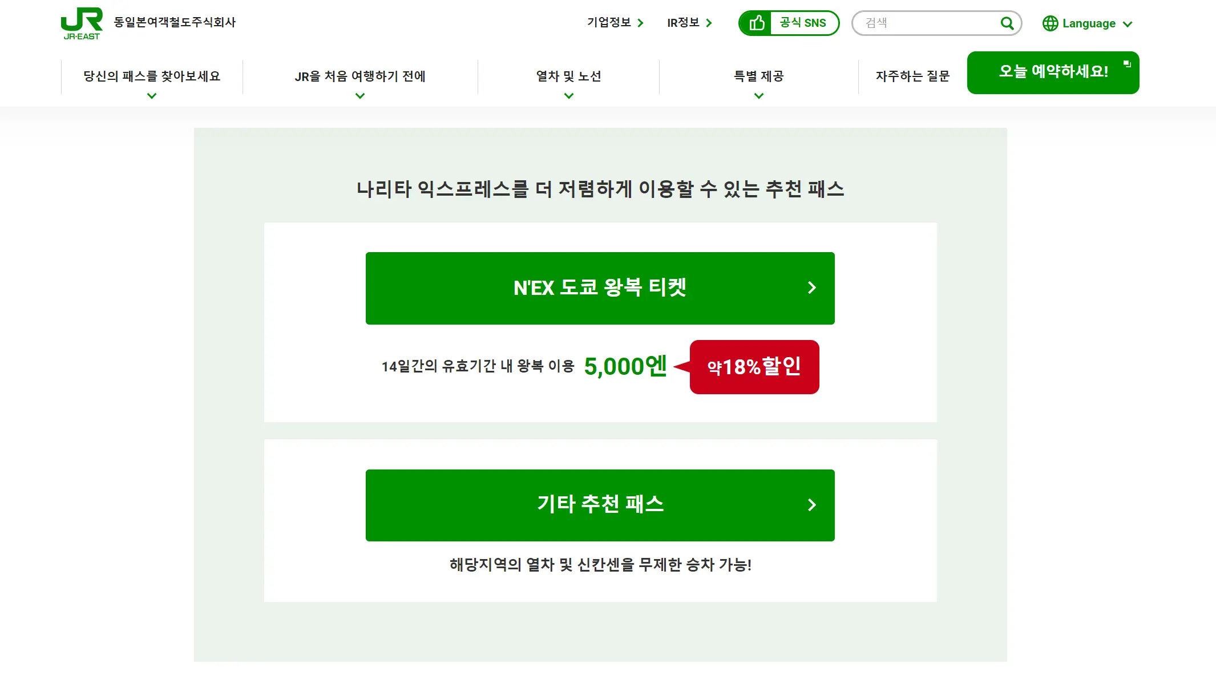
Task: Click the arrow next to IR정보
Action: pos(709,23)
